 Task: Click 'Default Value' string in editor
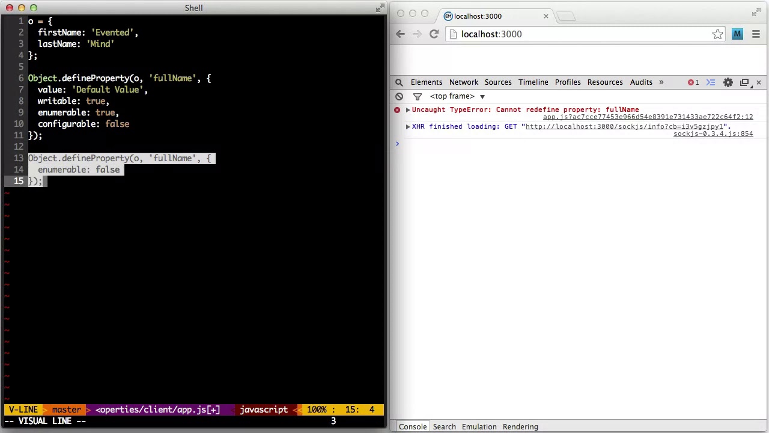point(107,90)
